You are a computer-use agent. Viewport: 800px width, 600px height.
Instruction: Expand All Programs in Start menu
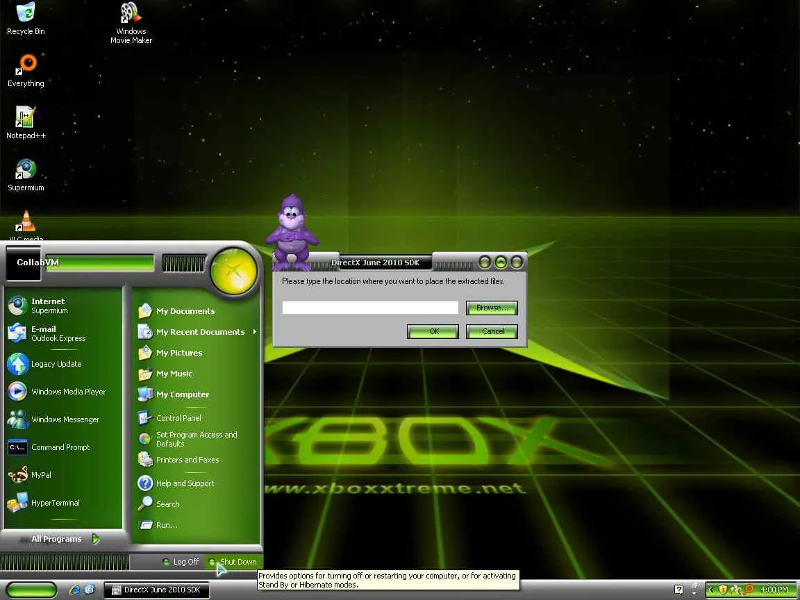tap(65, 539)
